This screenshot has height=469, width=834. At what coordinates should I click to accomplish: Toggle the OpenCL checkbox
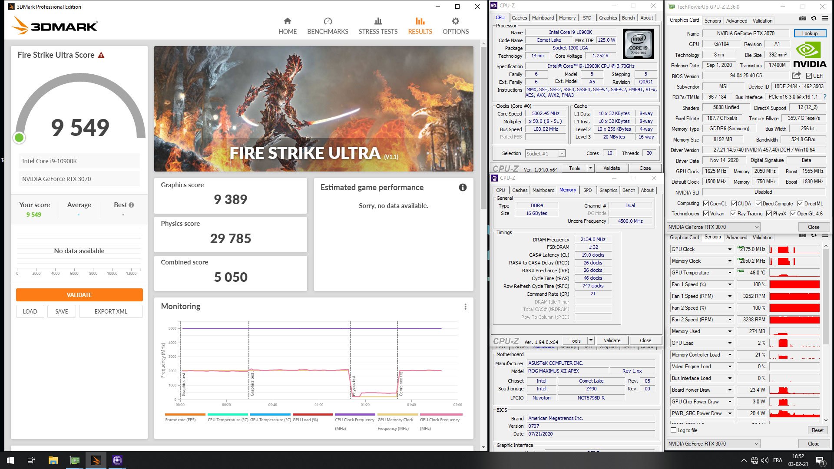(x=706, y=203)
